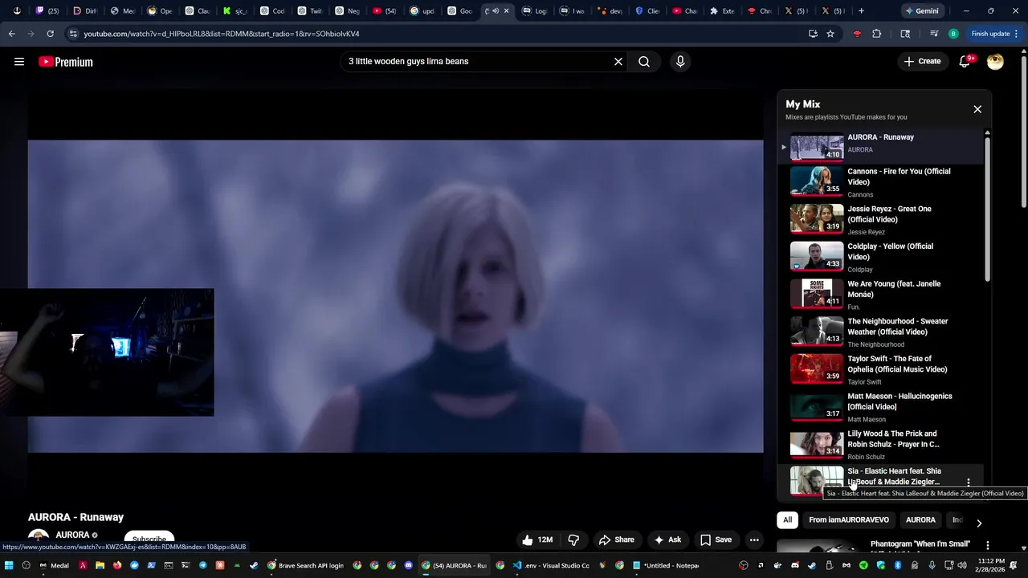Open the browser extensions puzzle icon
Image resolution: width=1028 pixels, height=578 pixels.
pos(876,34)
